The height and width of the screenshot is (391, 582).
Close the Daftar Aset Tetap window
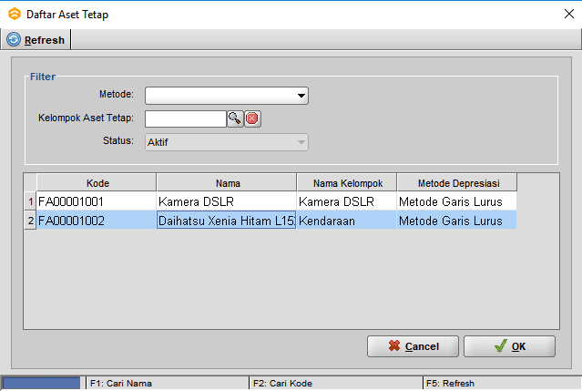pos(569,14)
